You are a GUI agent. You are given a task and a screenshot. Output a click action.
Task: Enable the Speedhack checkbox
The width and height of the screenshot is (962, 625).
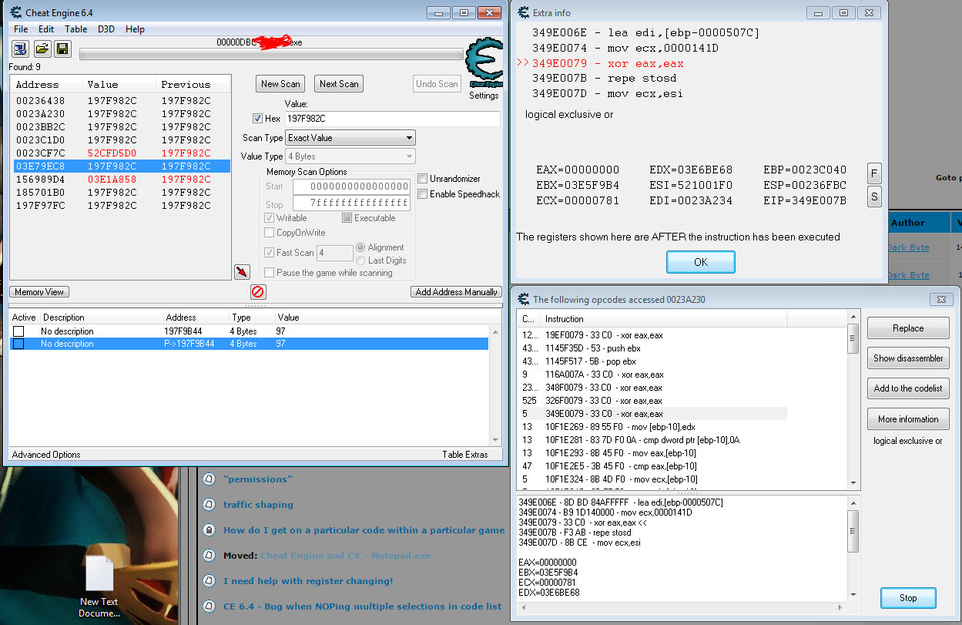coord(423,194)
